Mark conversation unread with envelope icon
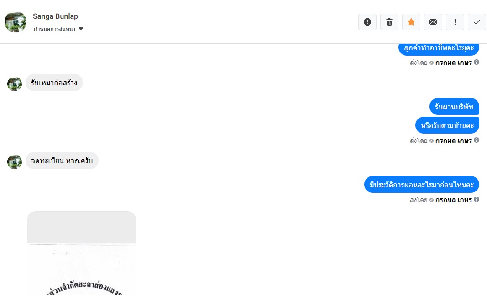 (433, 22)
